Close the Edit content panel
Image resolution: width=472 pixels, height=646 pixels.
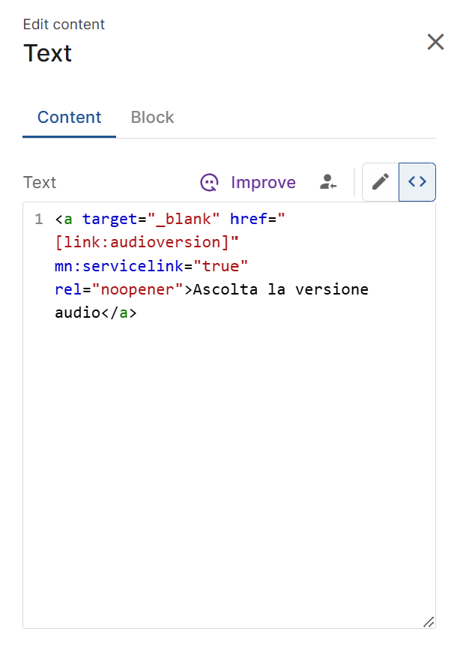coord(435,42)
